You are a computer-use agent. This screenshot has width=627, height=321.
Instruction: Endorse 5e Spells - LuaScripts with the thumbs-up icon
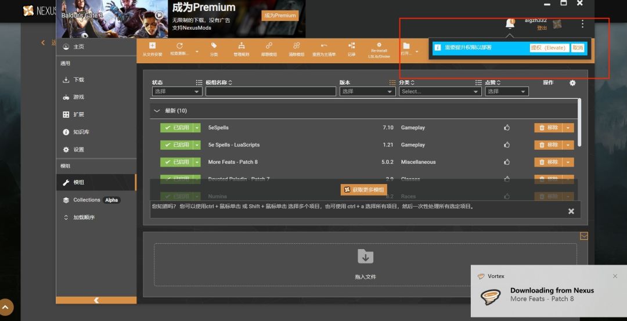pos(507,145)
